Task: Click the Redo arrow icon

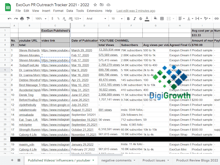Action: click(x=16, y=19)
